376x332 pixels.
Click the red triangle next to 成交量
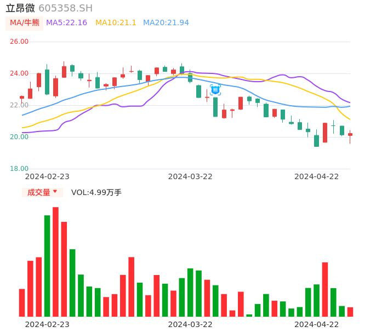(55, 192)
